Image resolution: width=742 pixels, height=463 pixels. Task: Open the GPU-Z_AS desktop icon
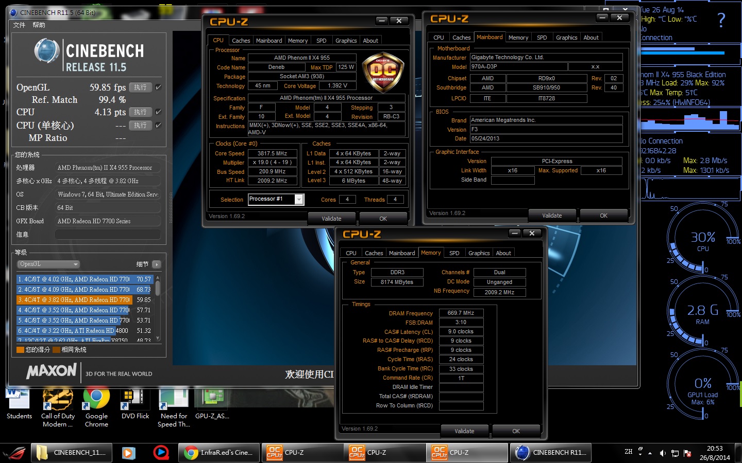212,404
